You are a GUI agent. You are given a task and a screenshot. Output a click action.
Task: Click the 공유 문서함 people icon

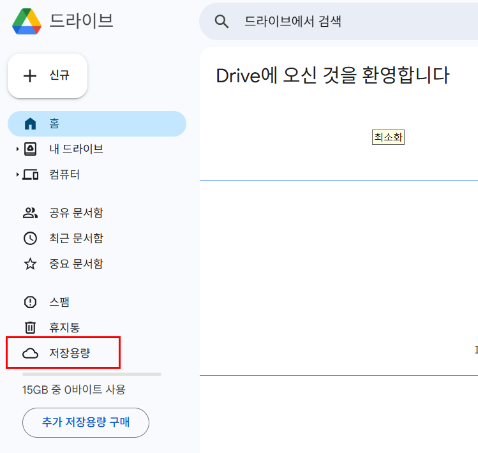click(x=30, y=213)
